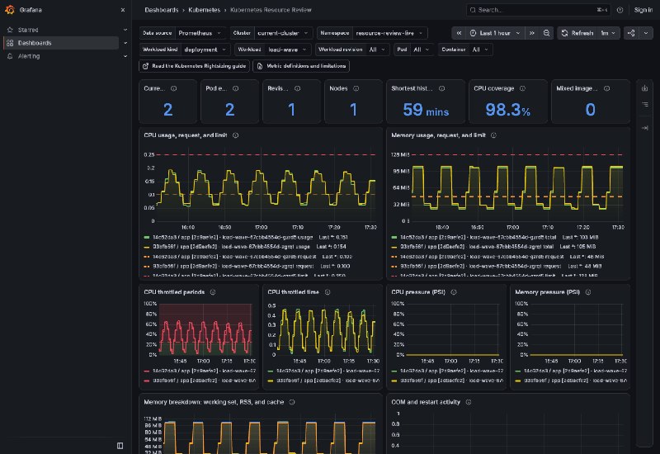Show info for CPU coverage panel
660x454 pixels.
[522, 88]
